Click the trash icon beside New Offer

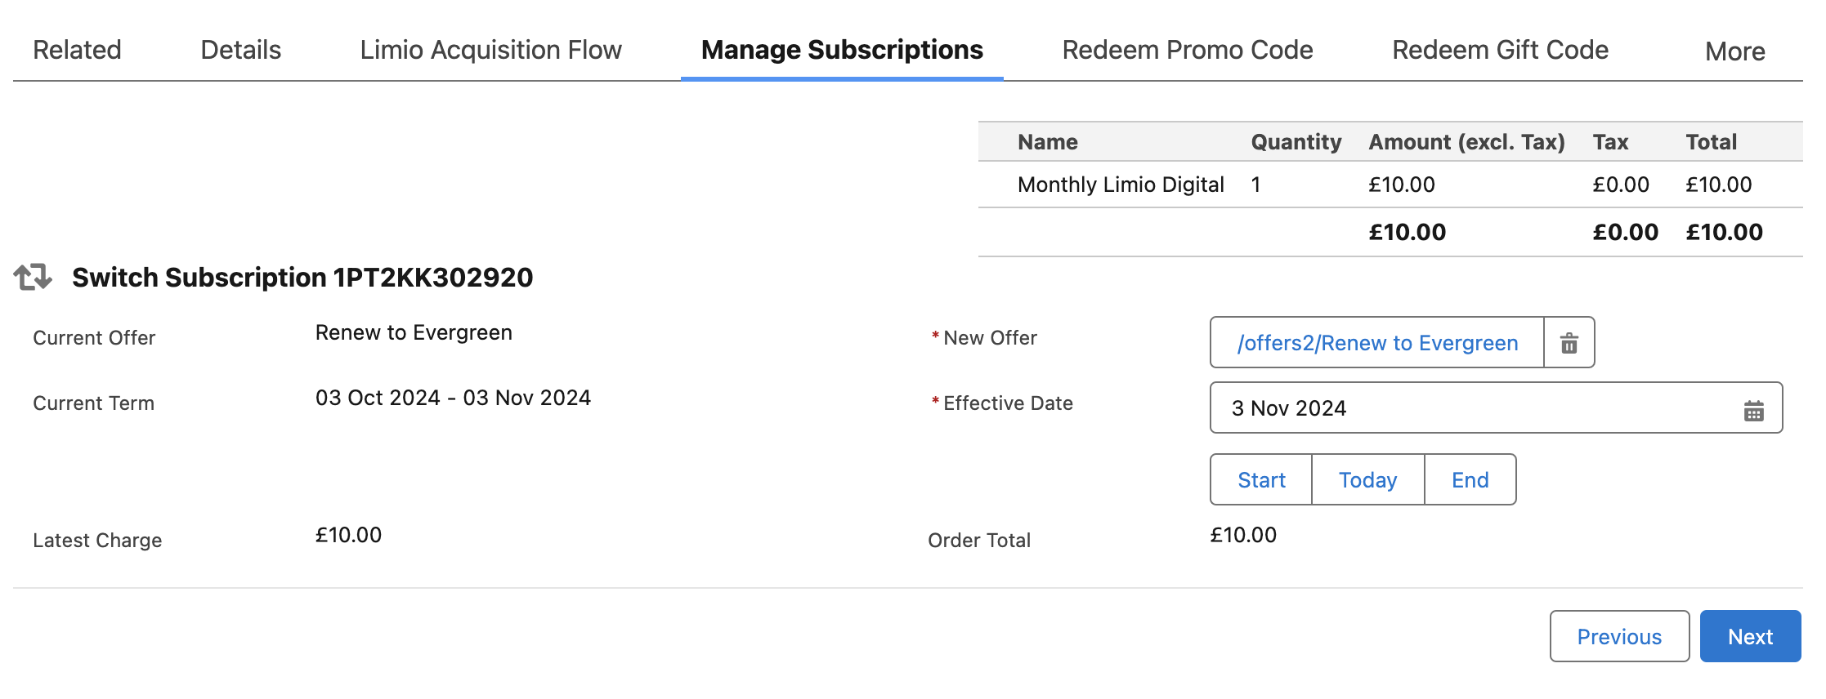click(x=1569, y=343)
